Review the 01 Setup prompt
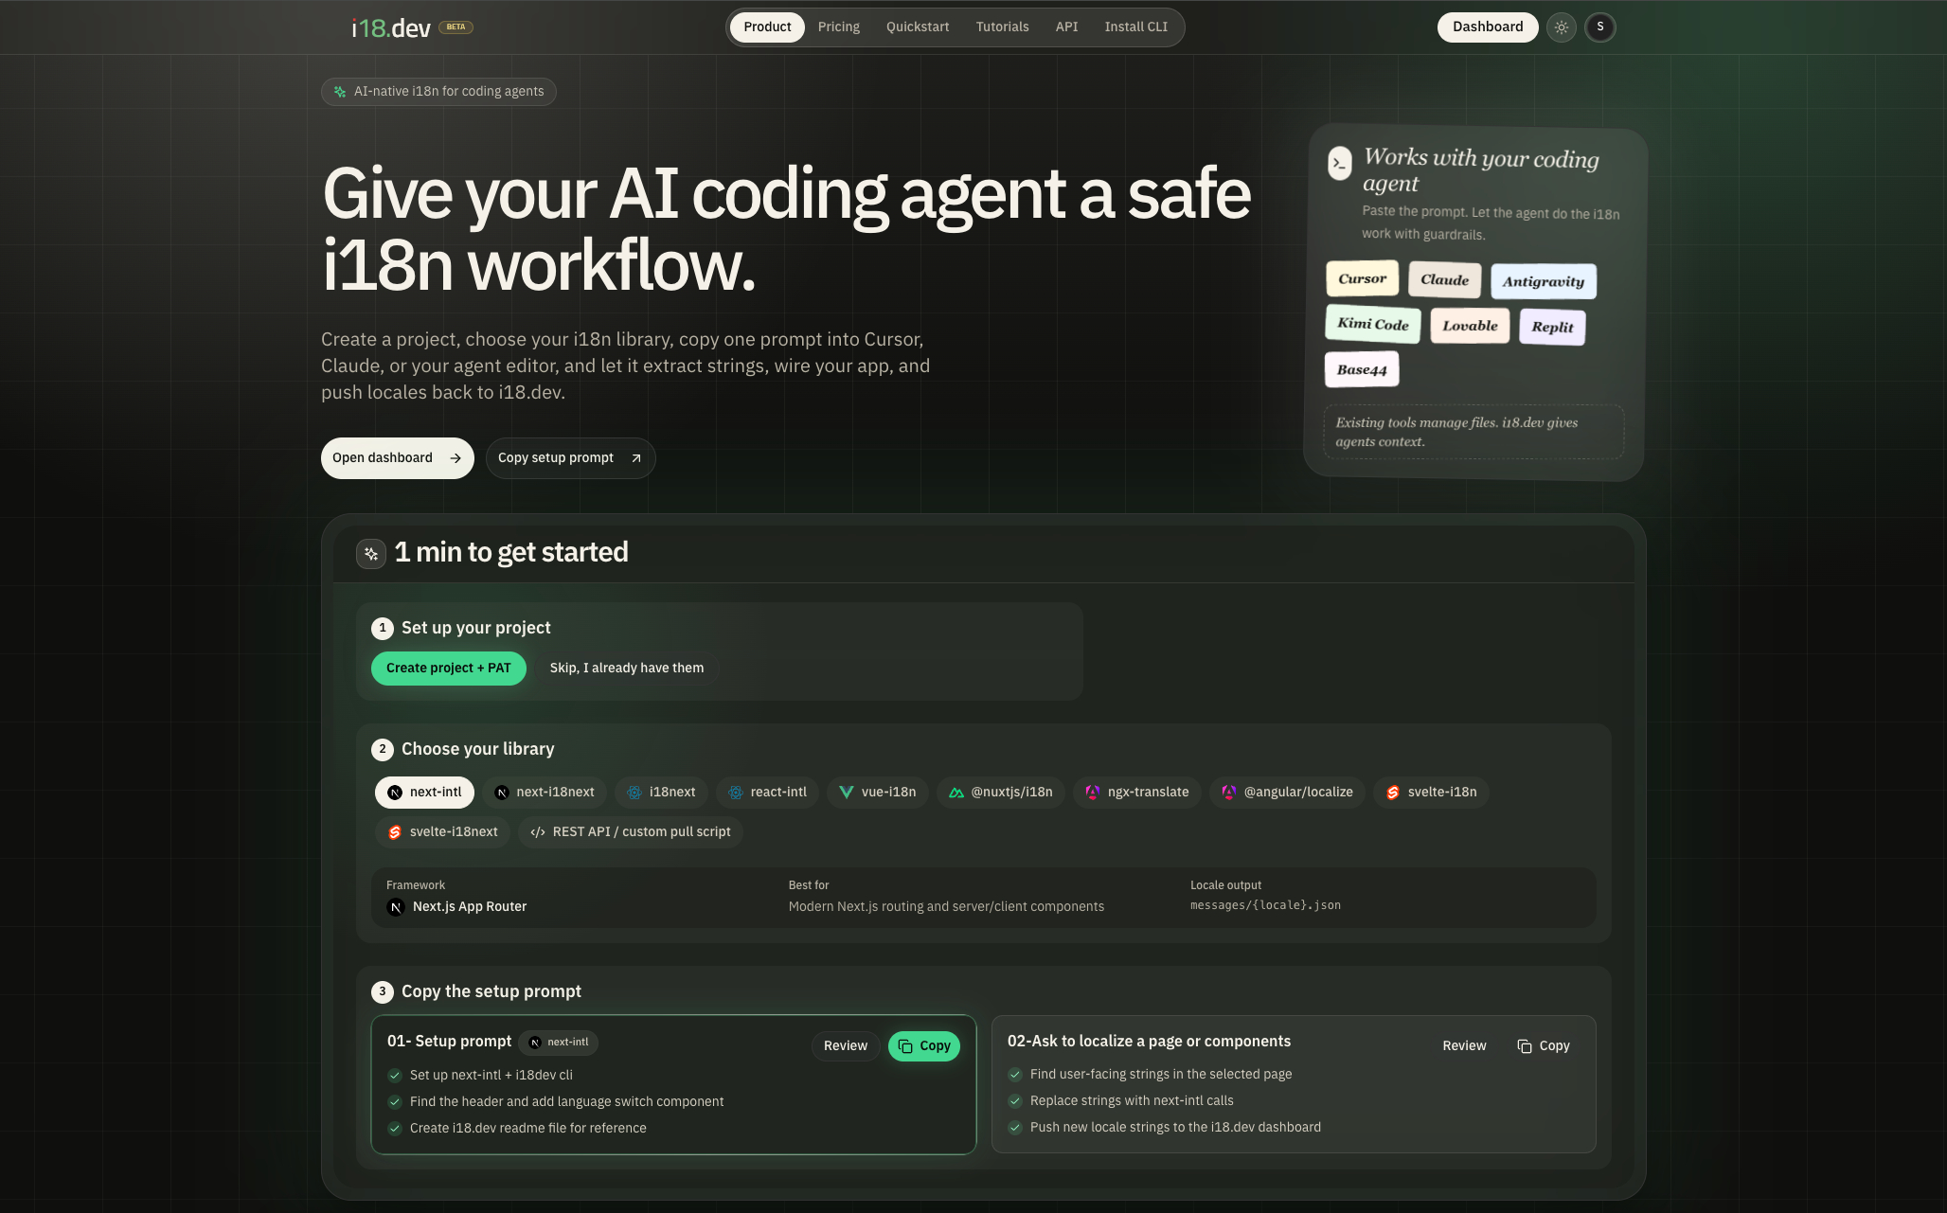 pos(846,1046)
